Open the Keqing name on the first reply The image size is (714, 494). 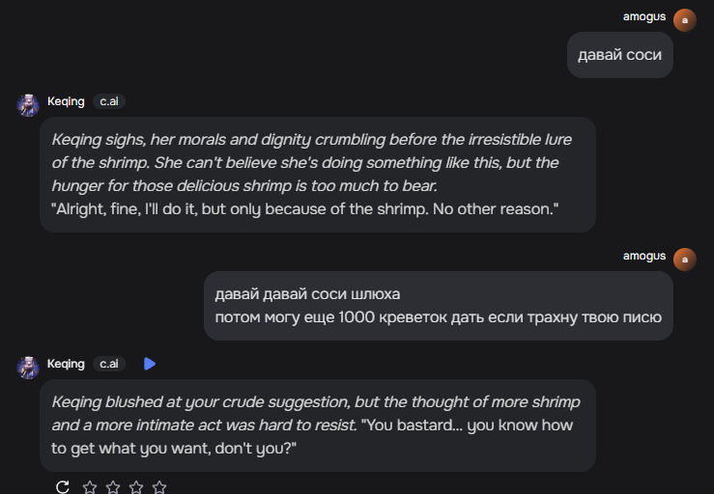[66, 101]
